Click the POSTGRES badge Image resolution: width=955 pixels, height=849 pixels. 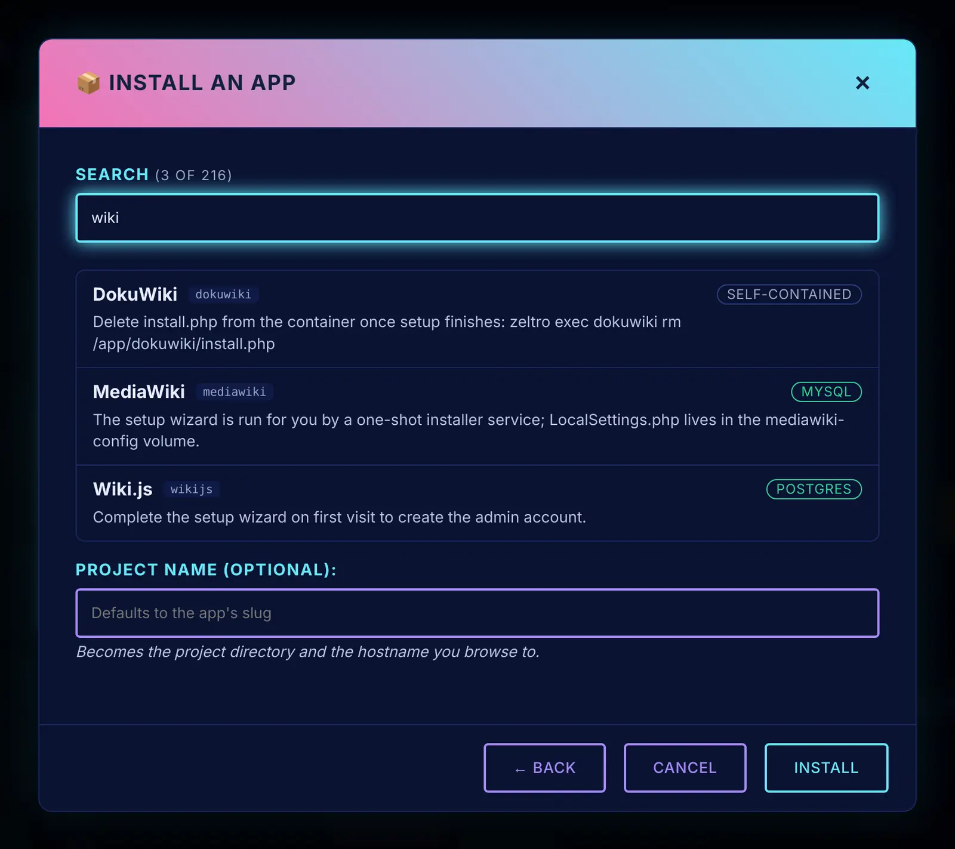814,489
